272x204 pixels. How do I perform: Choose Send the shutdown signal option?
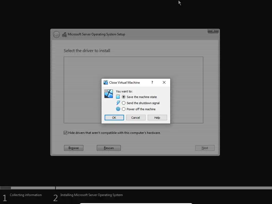point(124,103)
